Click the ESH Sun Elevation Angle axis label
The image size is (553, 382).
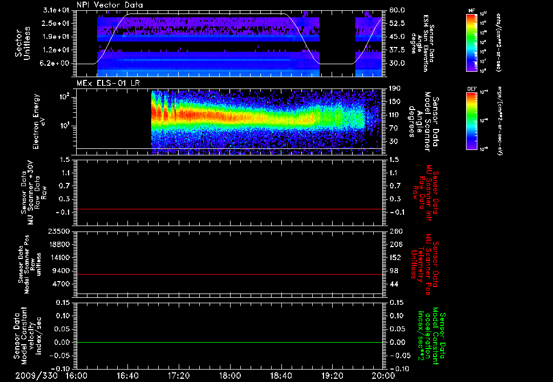[x=423, y=44]
